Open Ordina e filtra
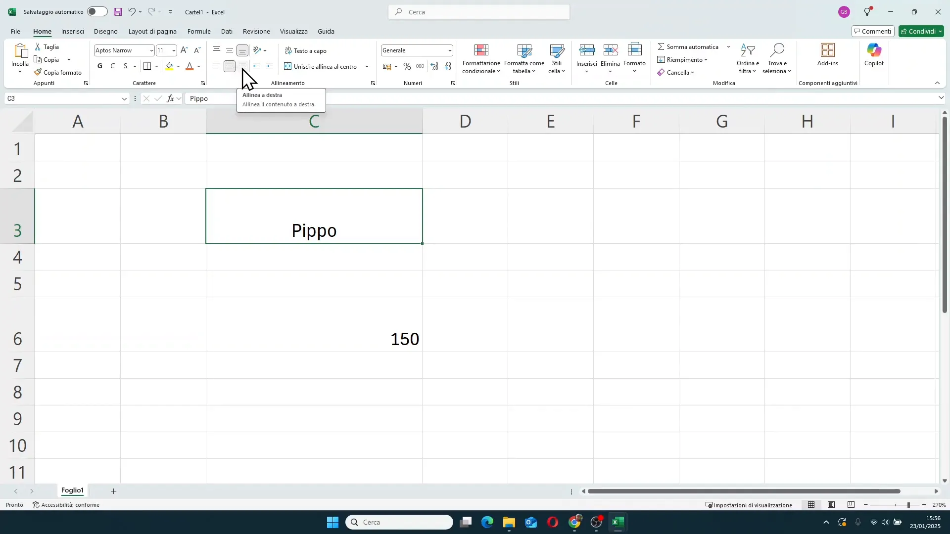The image size is (950, 534). pyautogui.click(x=748, y=59)
